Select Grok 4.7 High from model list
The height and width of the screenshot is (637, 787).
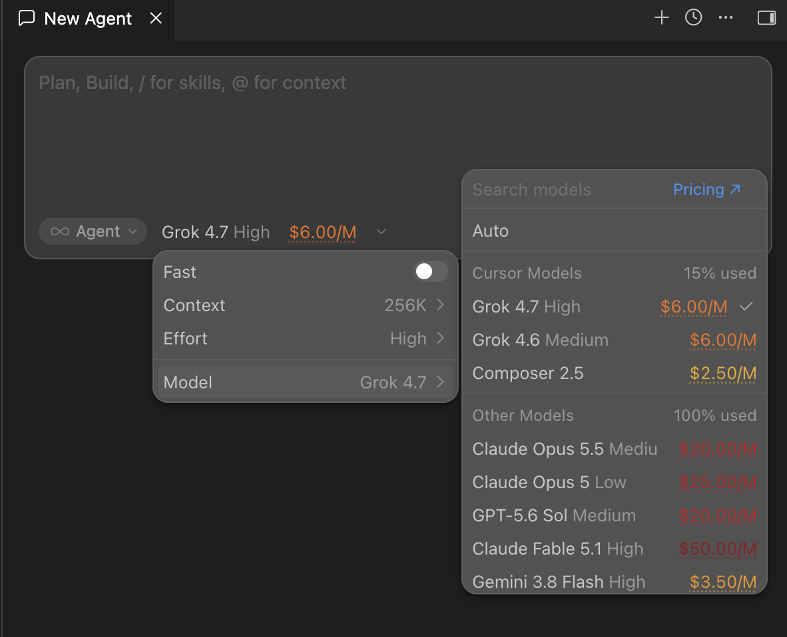[x=615, y=307]
